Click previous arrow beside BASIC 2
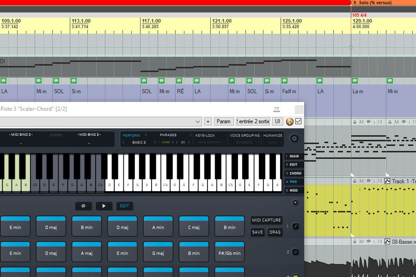The image size is (416, 277). point(124,143)
